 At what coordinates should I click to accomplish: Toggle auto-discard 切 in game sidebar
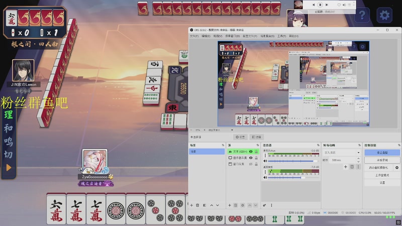tap(8, 155)
